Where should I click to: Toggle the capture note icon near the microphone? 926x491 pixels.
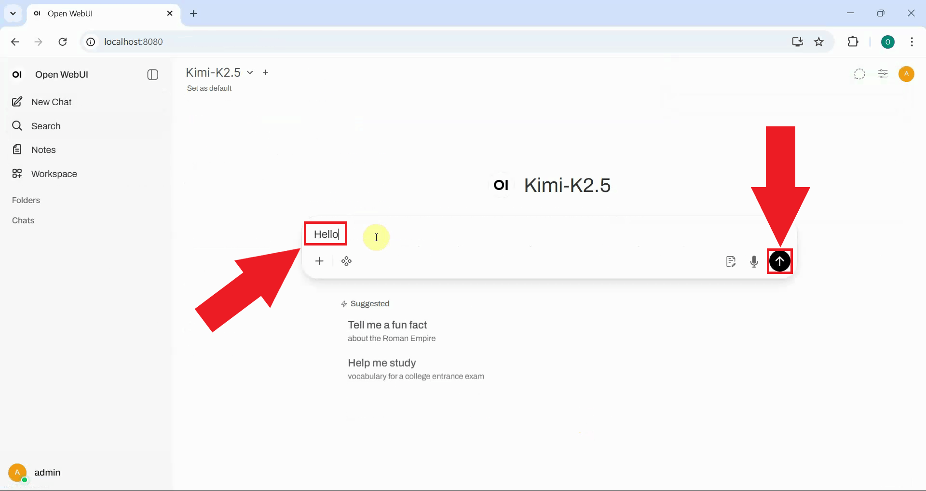click(x=731, y=261)
